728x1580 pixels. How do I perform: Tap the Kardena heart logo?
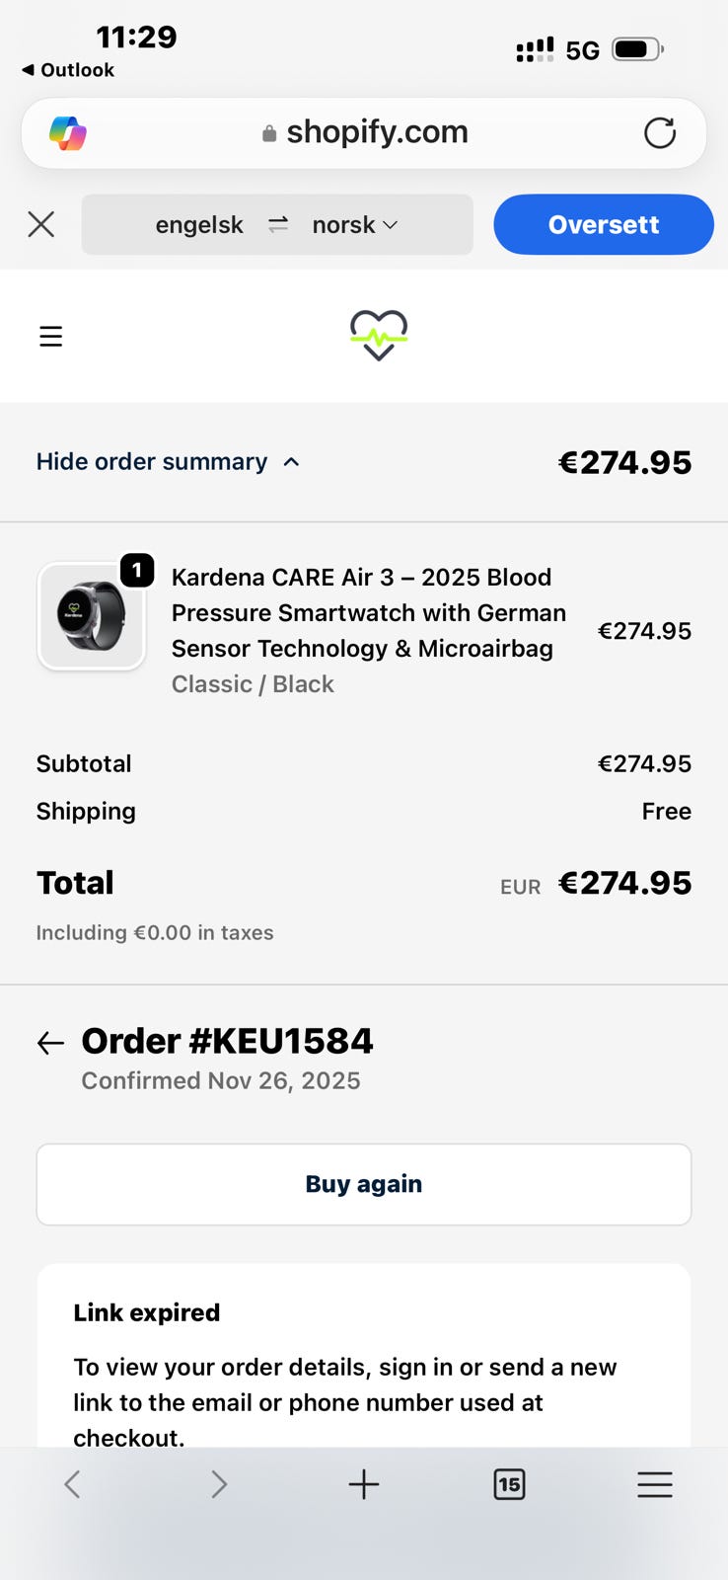tap(379, 335)
